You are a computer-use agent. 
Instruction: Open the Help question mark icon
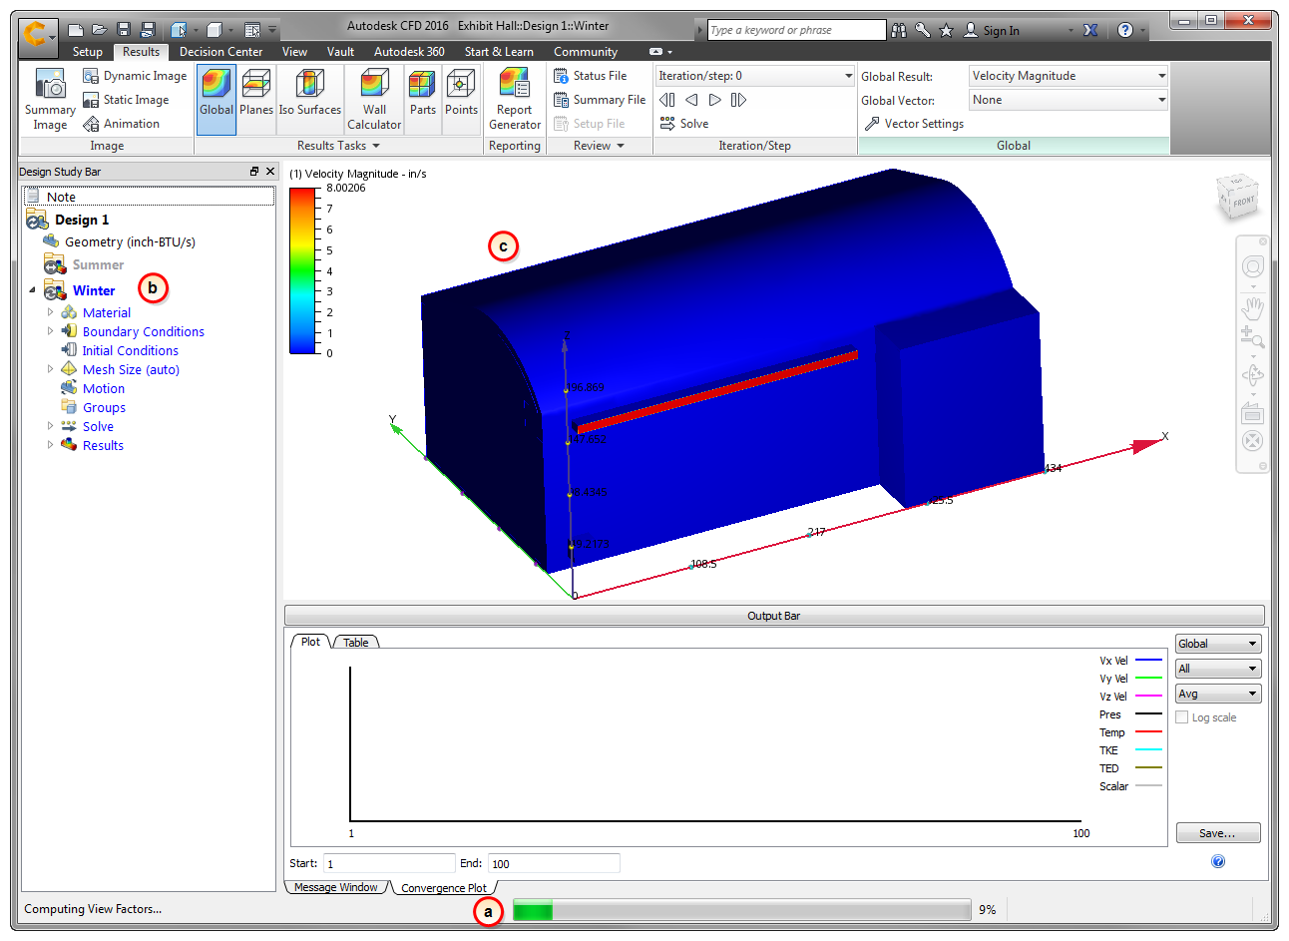(1125, 31)
